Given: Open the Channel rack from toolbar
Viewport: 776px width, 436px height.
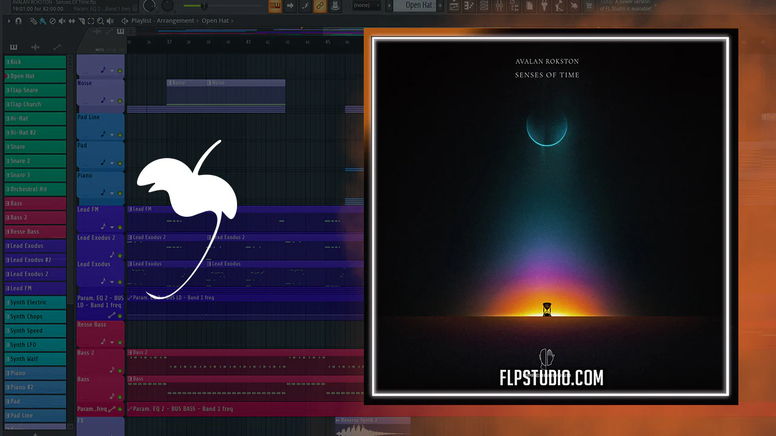Looking at the screenshot, I should 484,6.
